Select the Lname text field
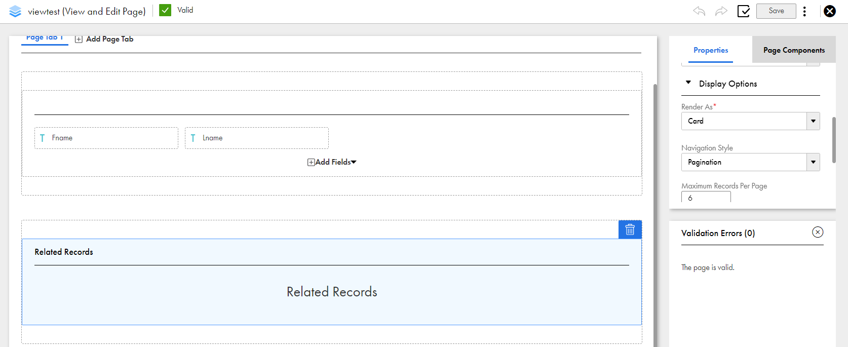This screenshot has height=347, width=848. (x=257, y=138)
